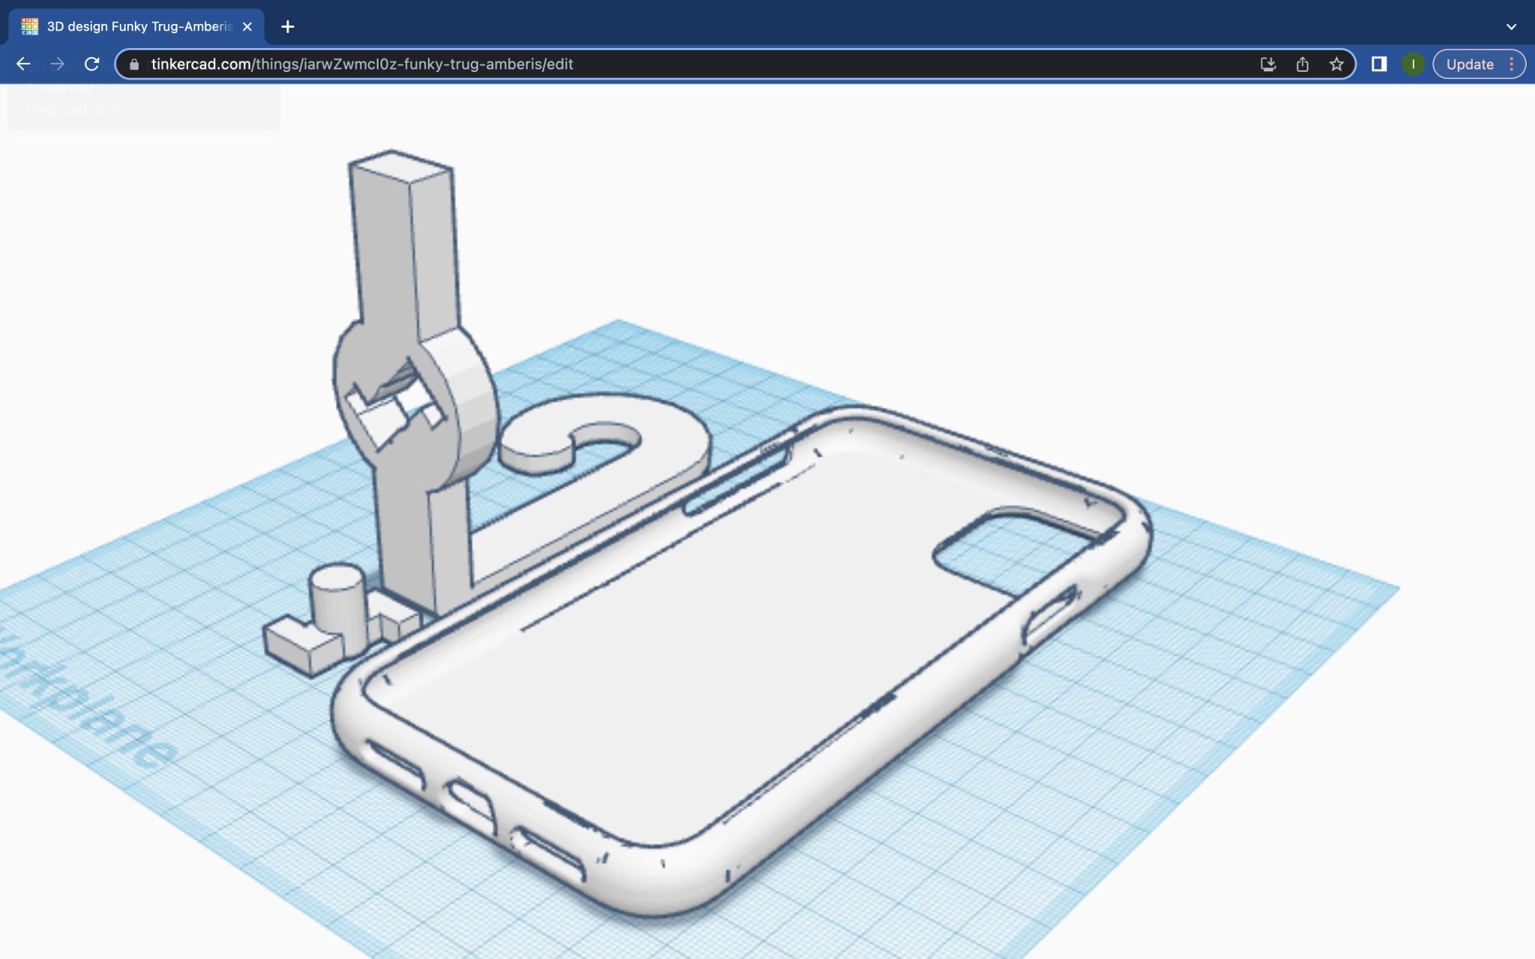Image resolution: width=1535 pixels, height=959 pixels.
Task: Reload the Tinkercad page
Action: pos(92,64)
